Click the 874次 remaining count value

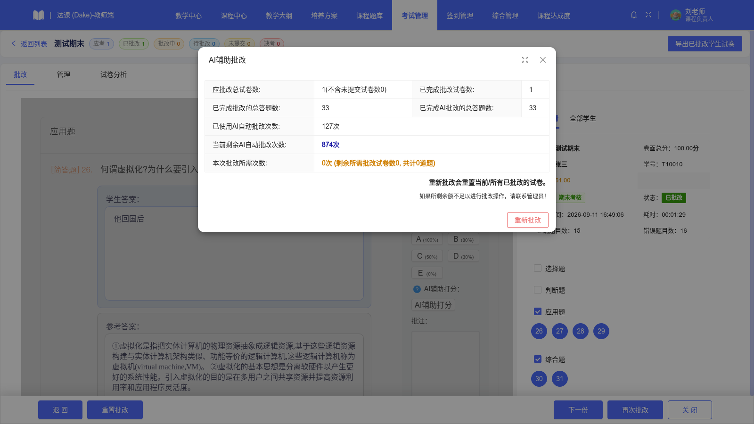pyautogui.click(x=330, y=145)
